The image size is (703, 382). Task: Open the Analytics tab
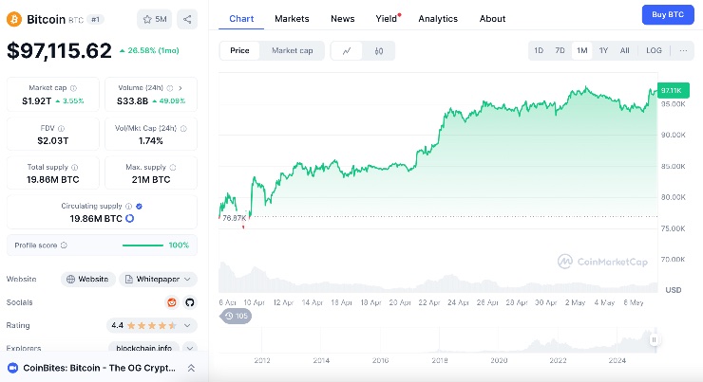(x=437, y=18)
